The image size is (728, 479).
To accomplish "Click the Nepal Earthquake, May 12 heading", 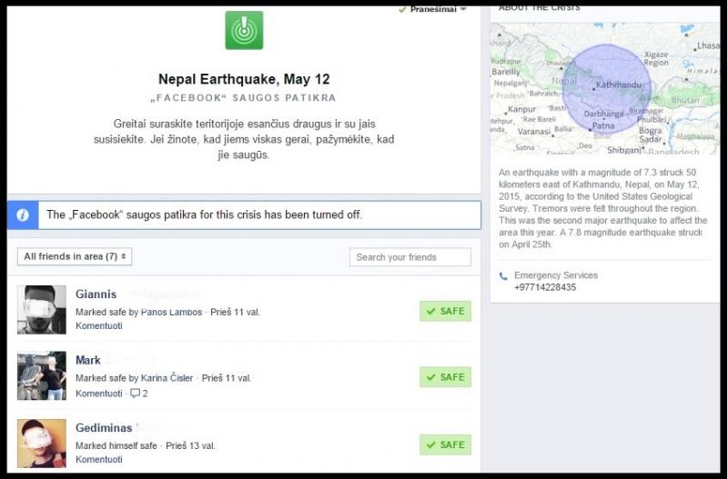I will [244, 79].
